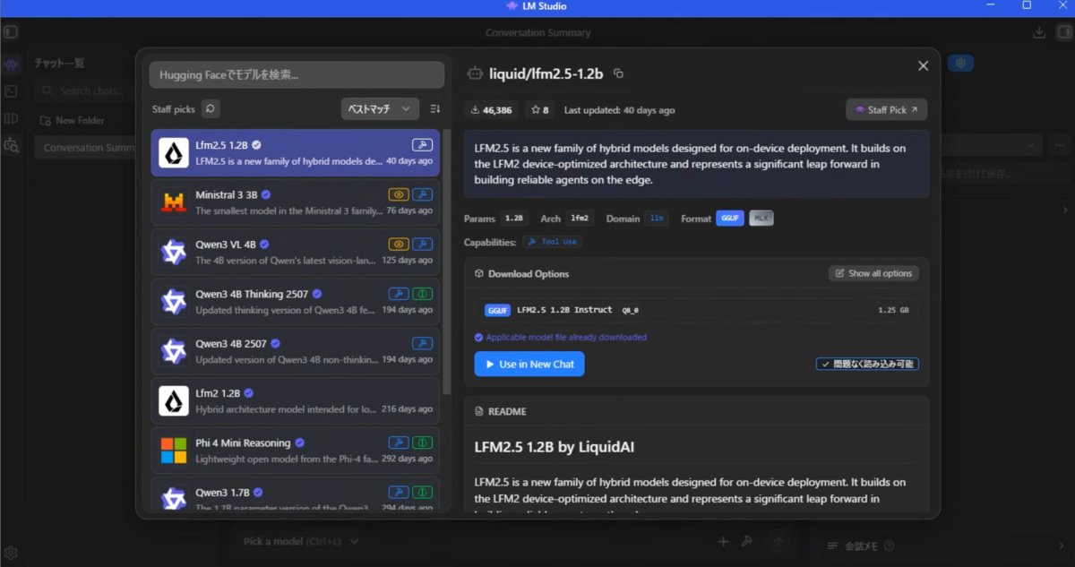Image resolution: width=1075 pixels, height=567 pixels.
Task: Click the tool use badge on Ministral 3 3B
Action: pos(421,194)
